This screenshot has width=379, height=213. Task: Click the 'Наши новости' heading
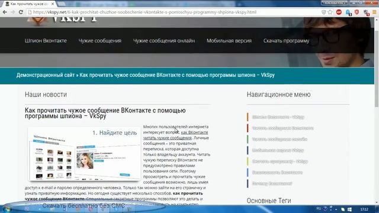pyautogui.click(x=46, y=95)
